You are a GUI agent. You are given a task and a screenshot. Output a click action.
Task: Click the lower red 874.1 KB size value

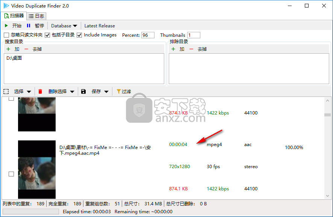(x=179, y=188)
